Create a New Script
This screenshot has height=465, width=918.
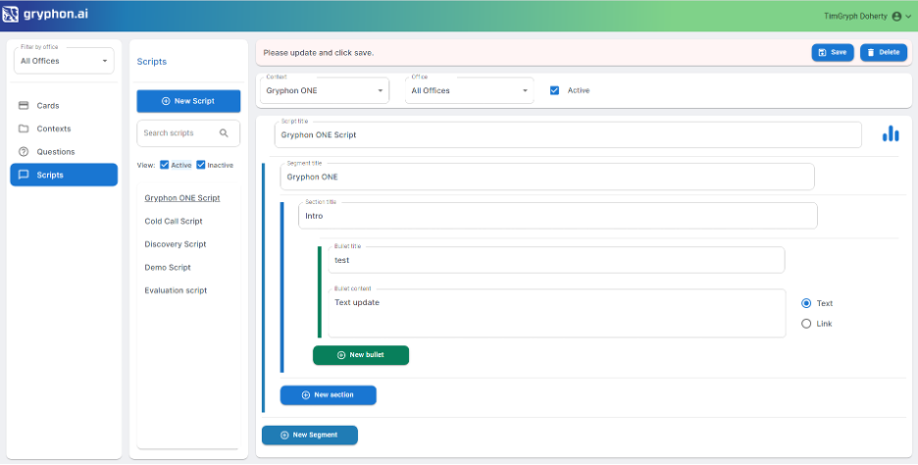[x=188, y=101]
